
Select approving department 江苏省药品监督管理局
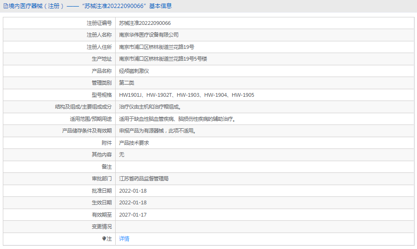144,179
